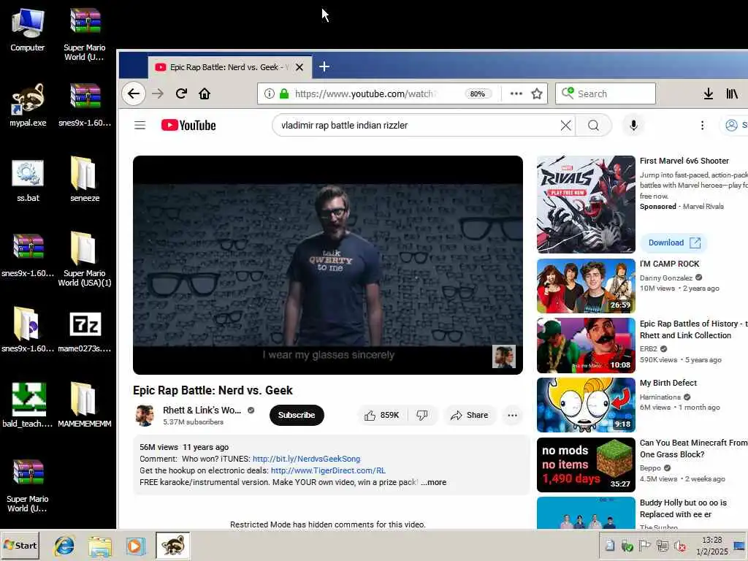Click the YouTube logo

tap(188, 125)
